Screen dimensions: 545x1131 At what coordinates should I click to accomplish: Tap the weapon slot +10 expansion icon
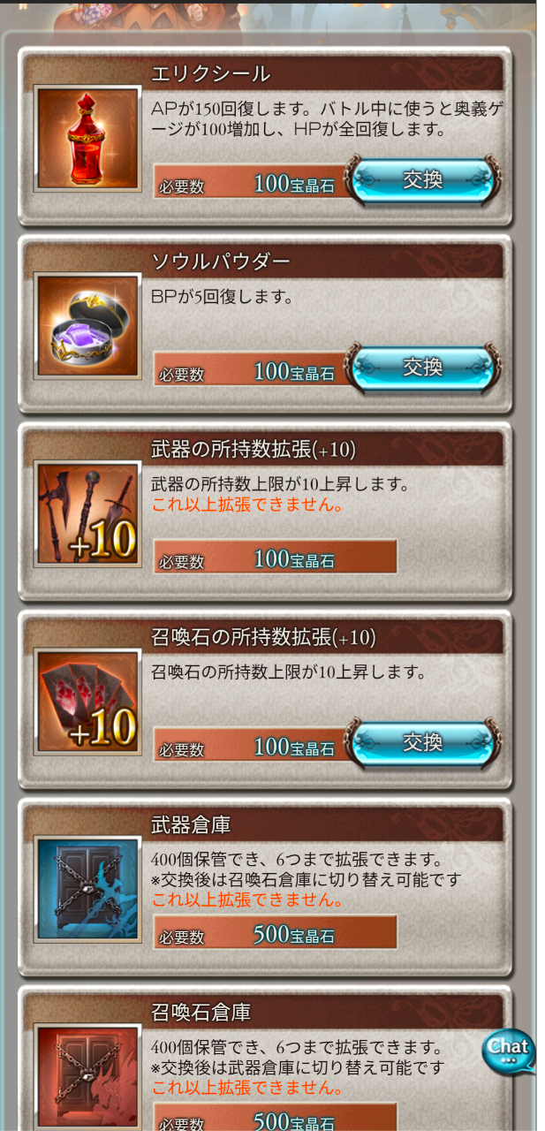87,513
